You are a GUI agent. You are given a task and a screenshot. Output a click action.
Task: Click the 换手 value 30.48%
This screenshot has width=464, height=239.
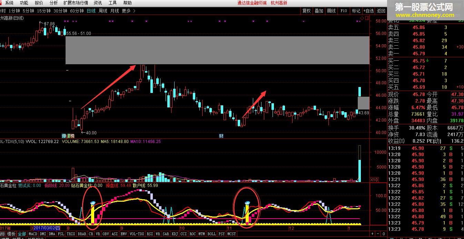point(417,128)
